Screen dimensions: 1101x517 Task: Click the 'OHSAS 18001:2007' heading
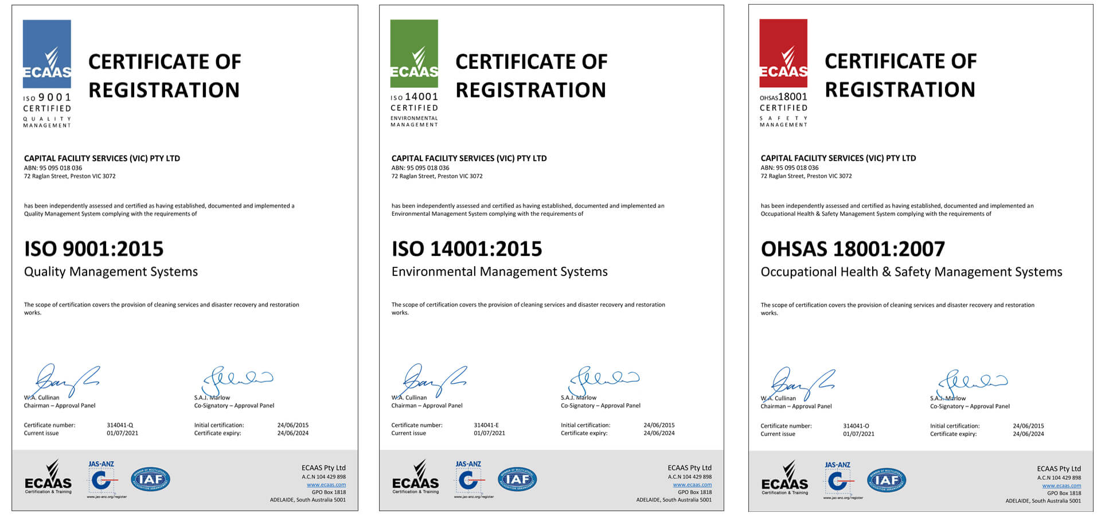[x=853, y=248]
